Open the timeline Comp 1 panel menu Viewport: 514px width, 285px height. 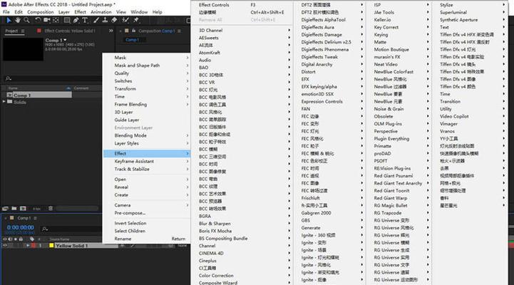click(35, 218)
